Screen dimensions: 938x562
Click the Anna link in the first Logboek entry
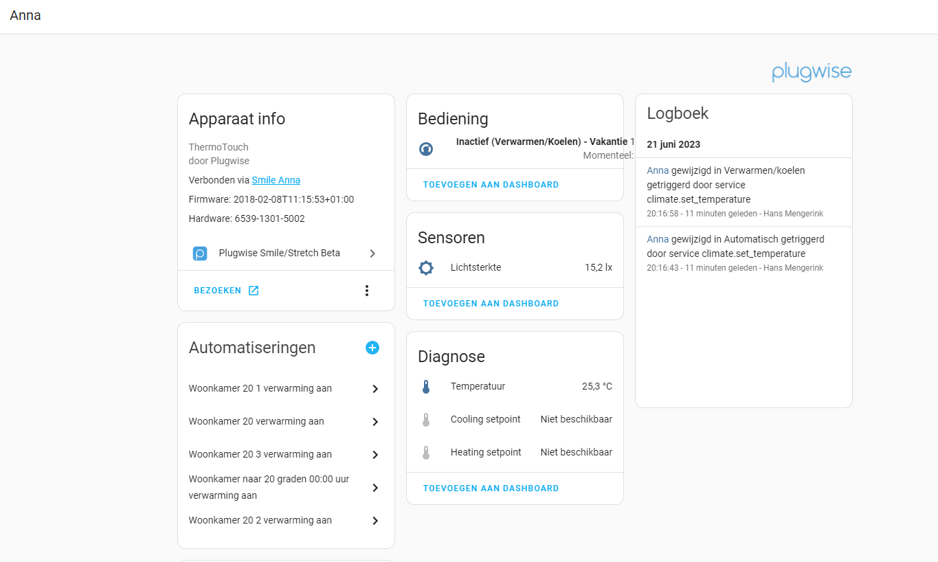click(x=656, y=170)
